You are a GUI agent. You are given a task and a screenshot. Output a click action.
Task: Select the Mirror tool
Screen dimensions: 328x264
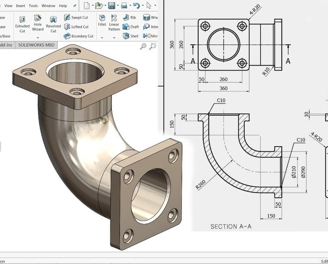[x=150, y=36]
